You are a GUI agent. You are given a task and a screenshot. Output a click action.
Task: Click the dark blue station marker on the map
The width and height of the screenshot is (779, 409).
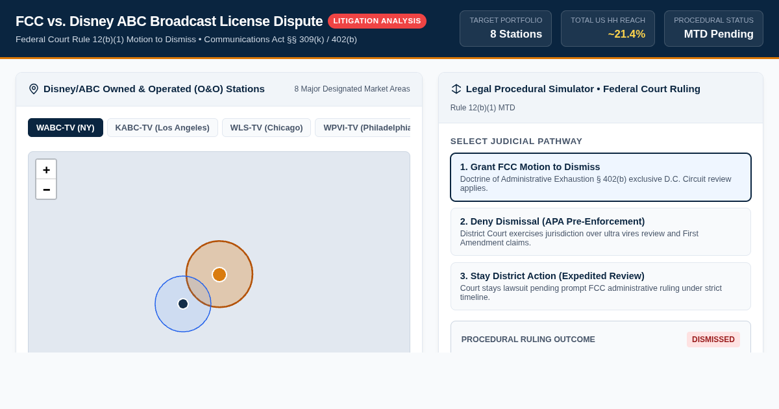(183, 304)
